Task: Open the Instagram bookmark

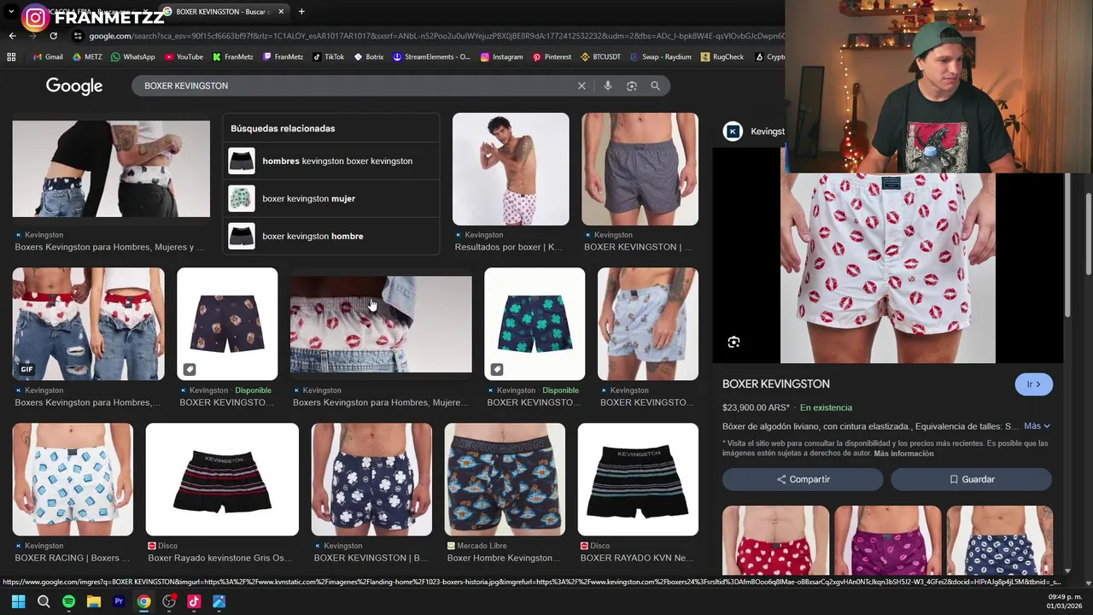Action: pos(501,57)
